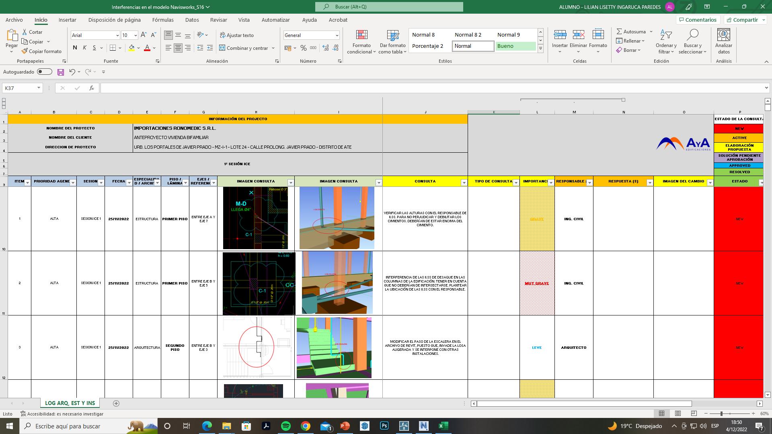Open Spotify from the Windows taskbar

pyautogui.click(x=286, y=426)
